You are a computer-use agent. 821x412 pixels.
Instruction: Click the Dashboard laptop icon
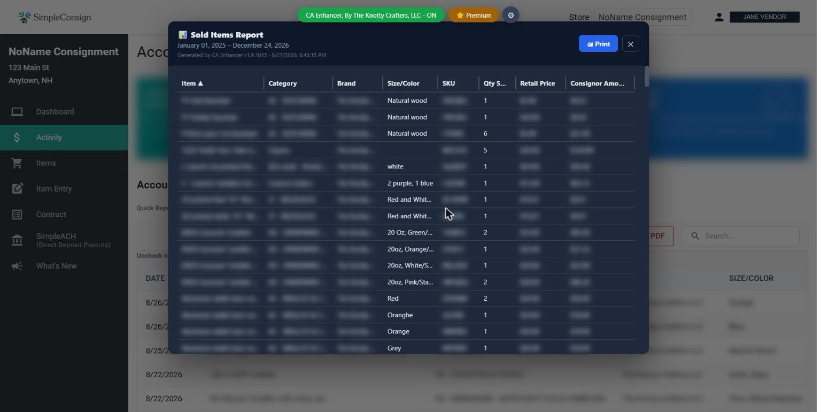tap(17, 112)
